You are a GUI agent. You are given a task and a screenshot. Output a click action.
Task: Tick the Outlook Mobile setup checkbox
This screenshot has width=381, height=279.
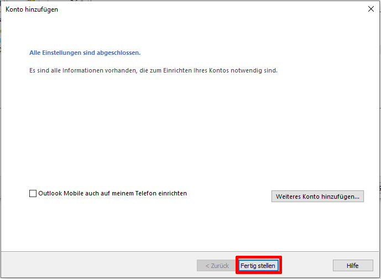33,194
